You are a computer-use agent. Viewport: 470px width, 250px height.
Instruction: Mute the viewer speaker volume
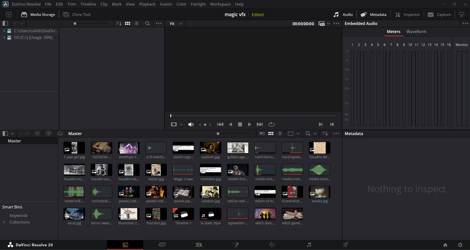pyautogui.click(x=191, y=124)
